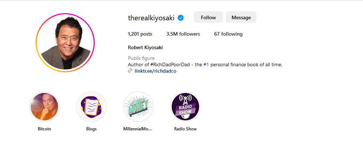Click the #1 hashtag in bio

(x=206, y=65)
